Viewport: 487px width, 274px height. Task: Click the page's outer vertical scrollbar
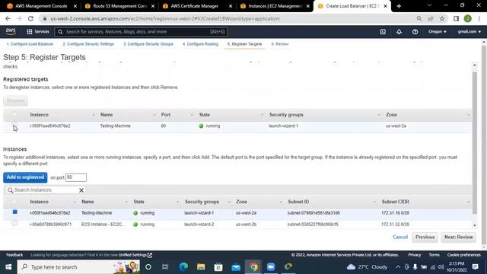pos(484,145)
